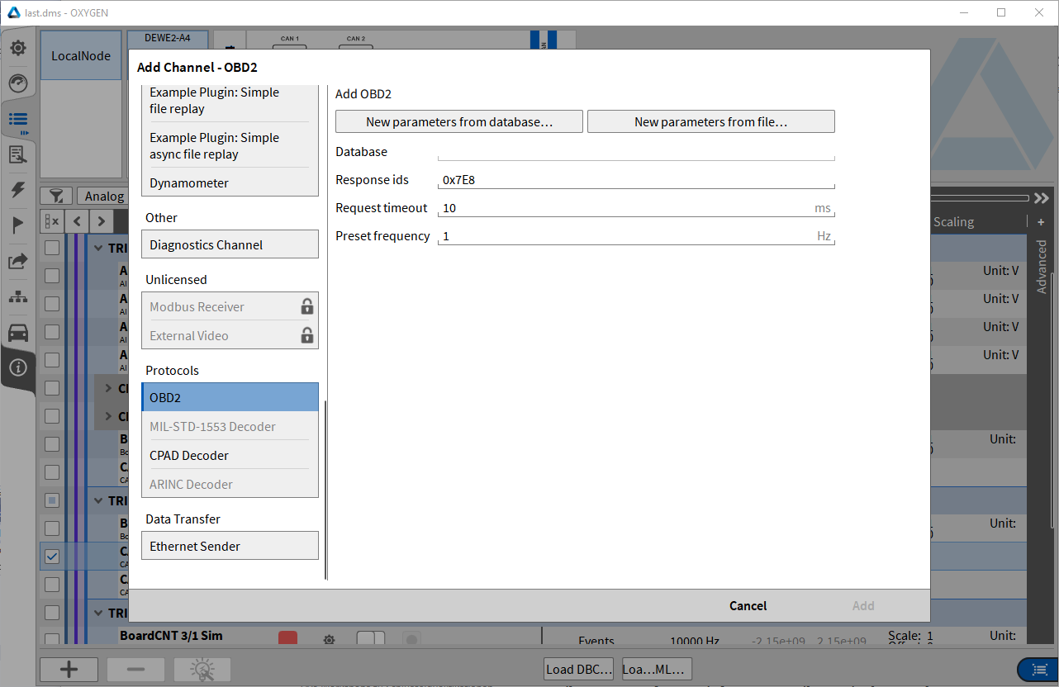The height and width of the screenshot is (687, 1059).
Task: Select the DEWE2-A4 device tab
Action: pos(168,38)
